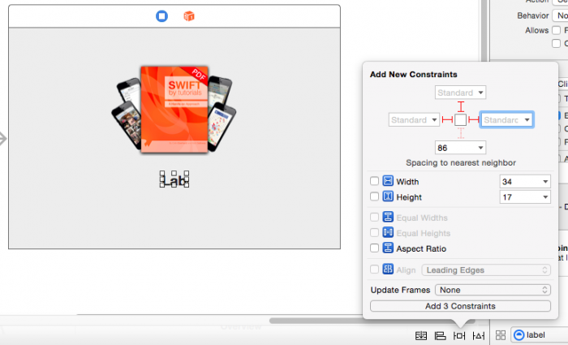Viewport: 568px width, 345px height.
Task: Click the Add 3 Constraints button
Action: (x=460, y=306)
